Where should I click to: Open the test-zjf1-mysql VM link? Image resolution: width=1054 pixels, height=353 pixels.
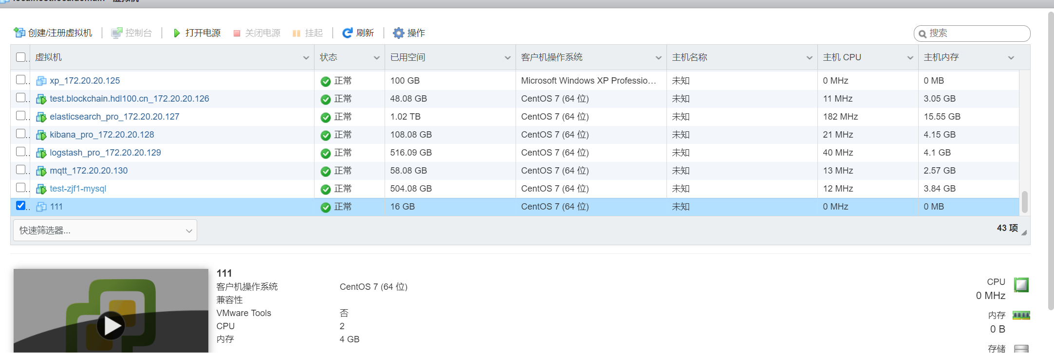pyautogui.click(x=78, y=189)
